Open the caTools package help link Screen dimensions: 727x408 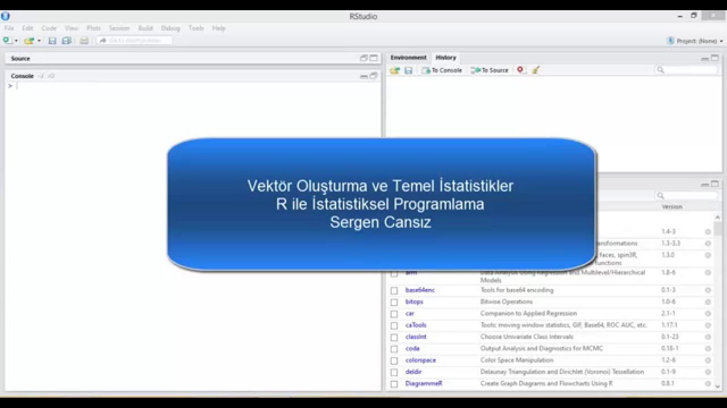click(x=416, y=325)
